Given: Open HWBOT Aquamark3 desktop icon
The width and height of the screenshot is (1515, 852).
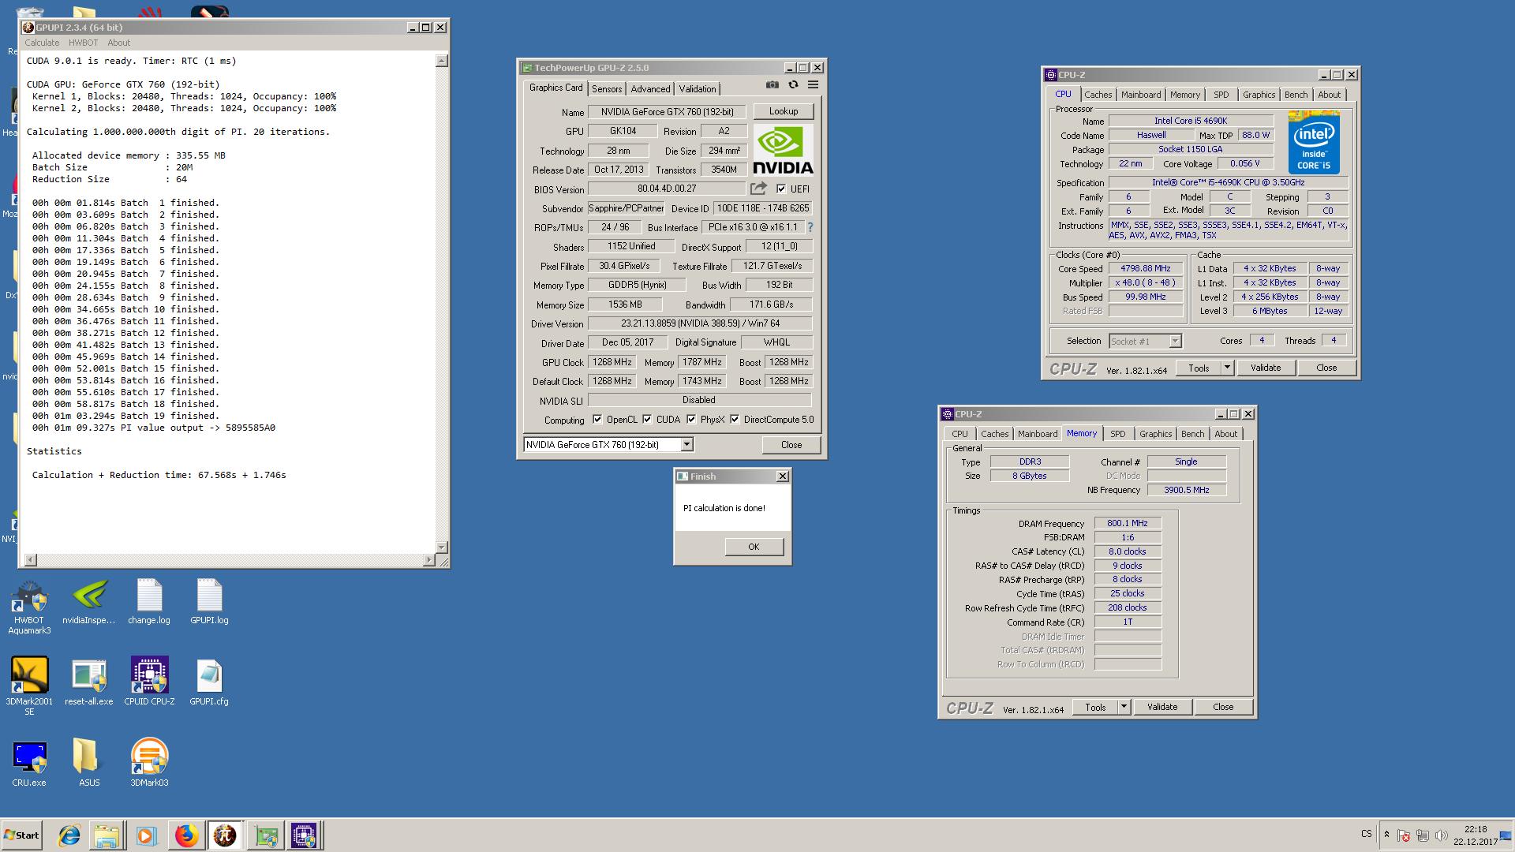Looking at the screenshot, I should [29, 607].
